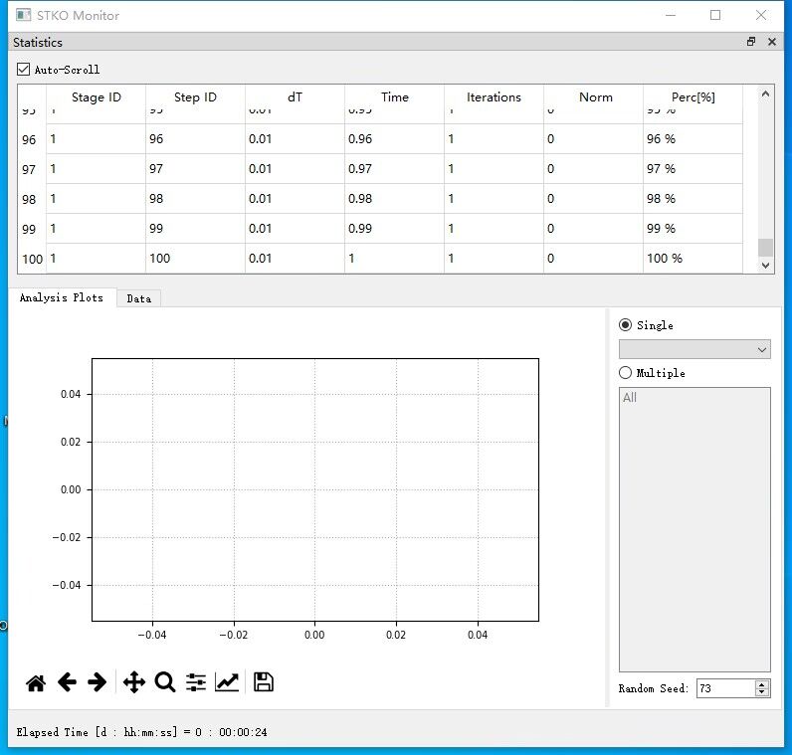This screenshot has width=792, height=755.
Task: Increase the Random Seed value
Action: coord(762,684)
